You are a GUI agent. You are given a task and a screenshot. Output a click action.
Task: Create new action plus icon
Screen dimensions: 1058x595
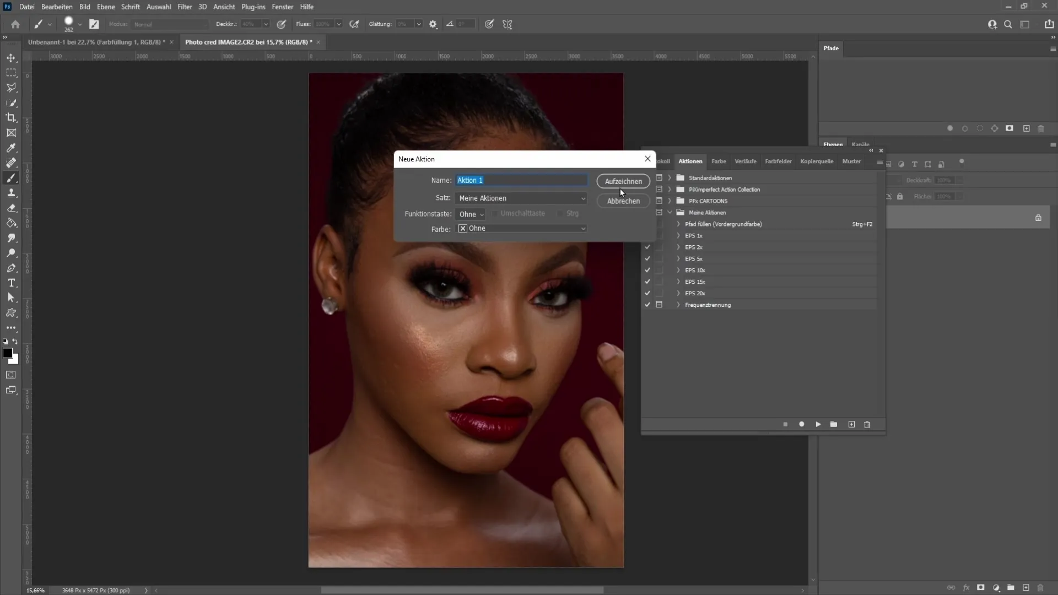(x=851, y=424)
